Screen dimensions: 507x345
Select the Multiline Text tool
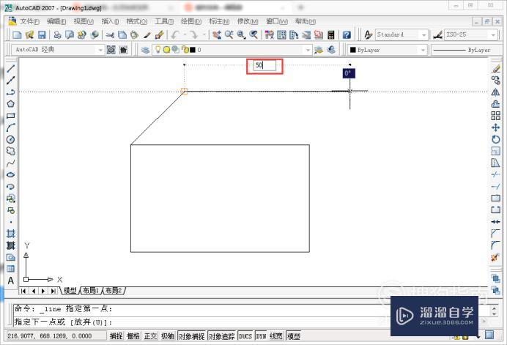[11, 281]
